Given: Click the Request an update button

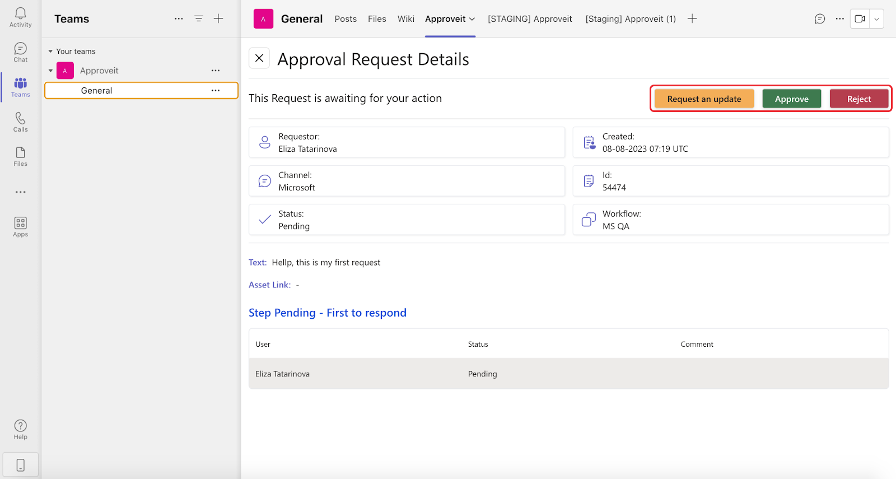Looking at the screenshot, I should click(x=704, y=99).
